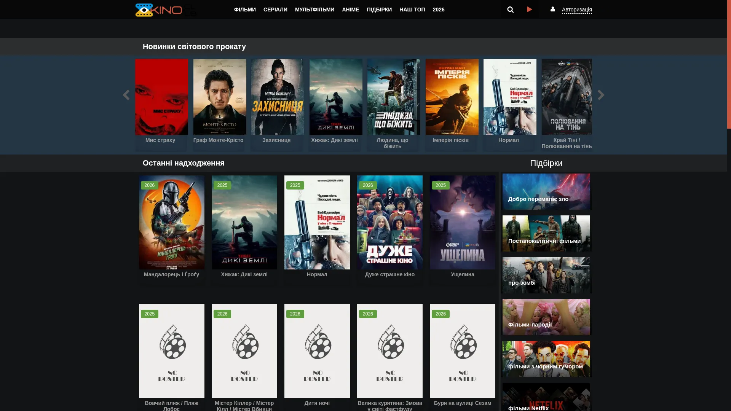Open Нормал poster in latest arrivals
The height and width of the screenshot is (411, 731).
317,222
